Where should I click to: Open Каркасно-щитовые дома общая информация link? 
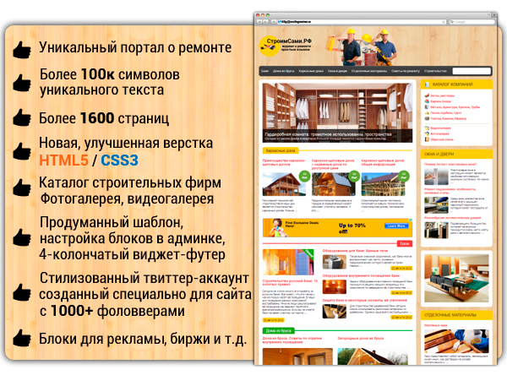[383, 162]
